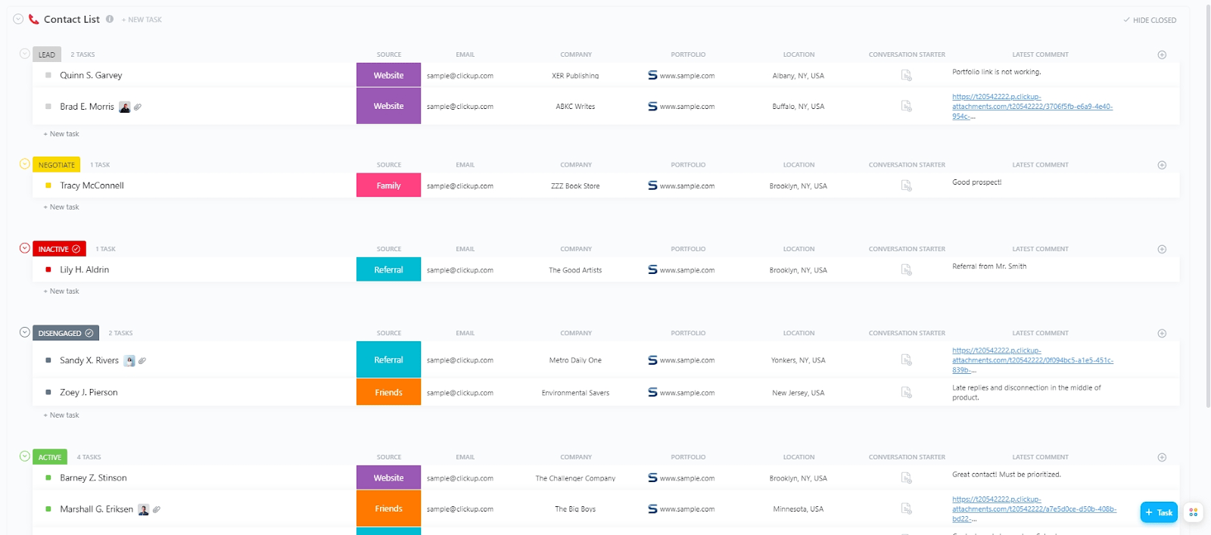Screen dimensions: 1211x535
Task: Collapse the NEGOTIATE group
Action: (25, 163)
